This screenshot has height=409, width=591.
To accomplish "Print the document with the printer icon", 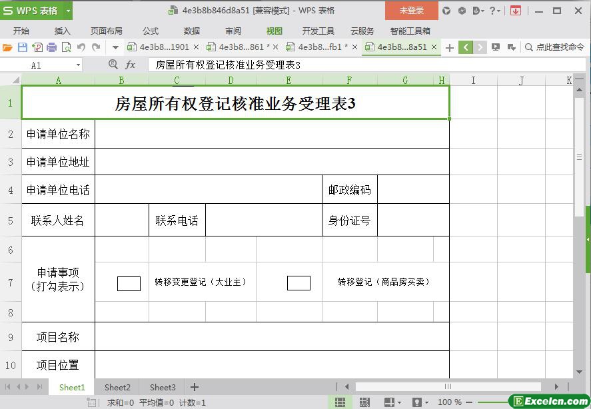I will pyautogui.click(x=51, y=47).
